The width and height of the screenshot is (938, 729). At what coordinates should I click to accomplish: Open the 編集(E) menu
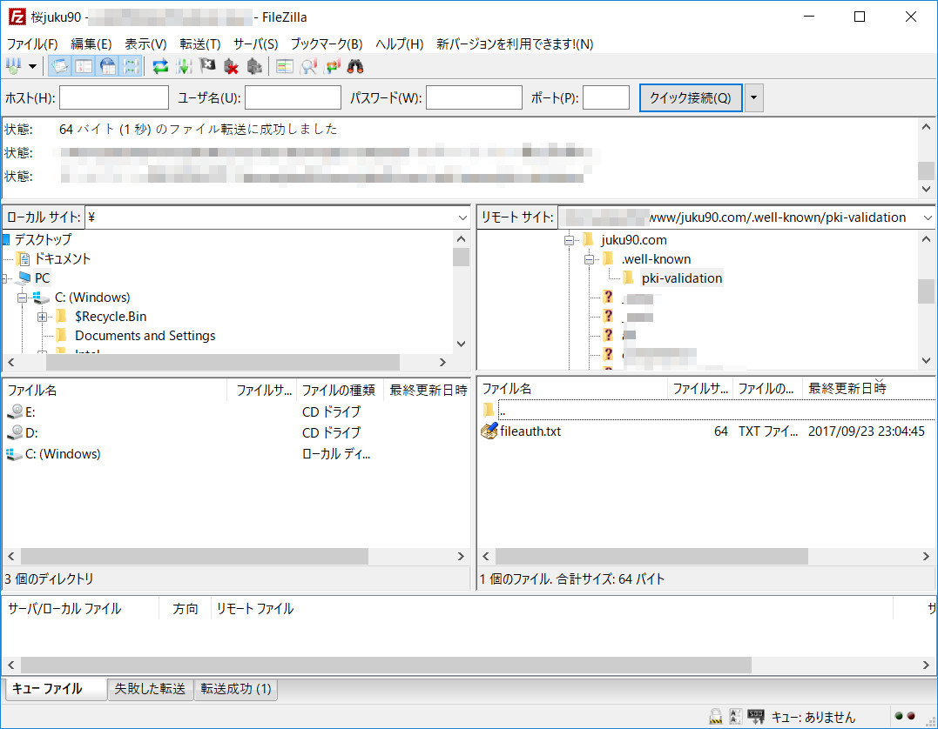tap(91, 43)
